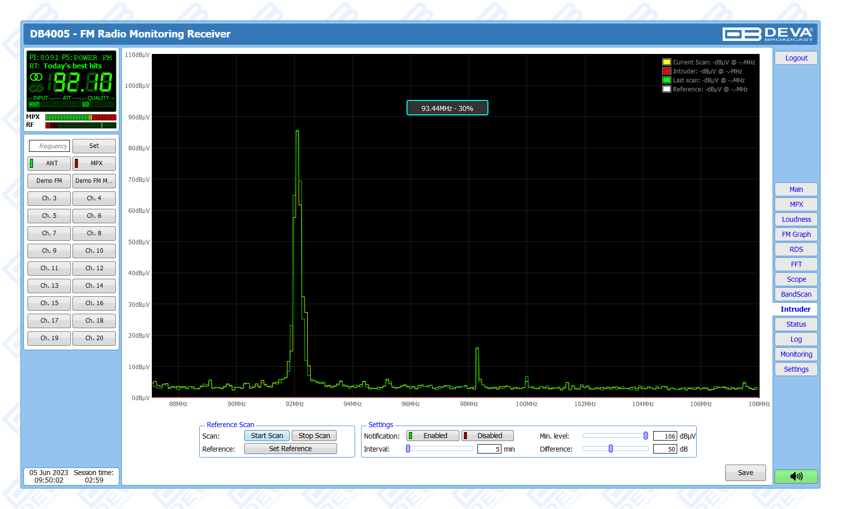Image resolution: width=841 pixels, height=509 pixels.
Task: Click the DEVA Broadcast logo
Action: 767,34
